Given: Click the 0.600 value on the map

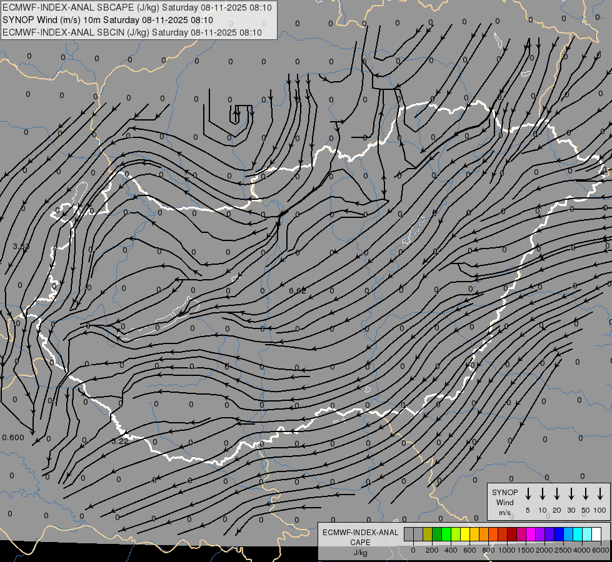Looking at the screenshot, I should click(x=13, y=438).
